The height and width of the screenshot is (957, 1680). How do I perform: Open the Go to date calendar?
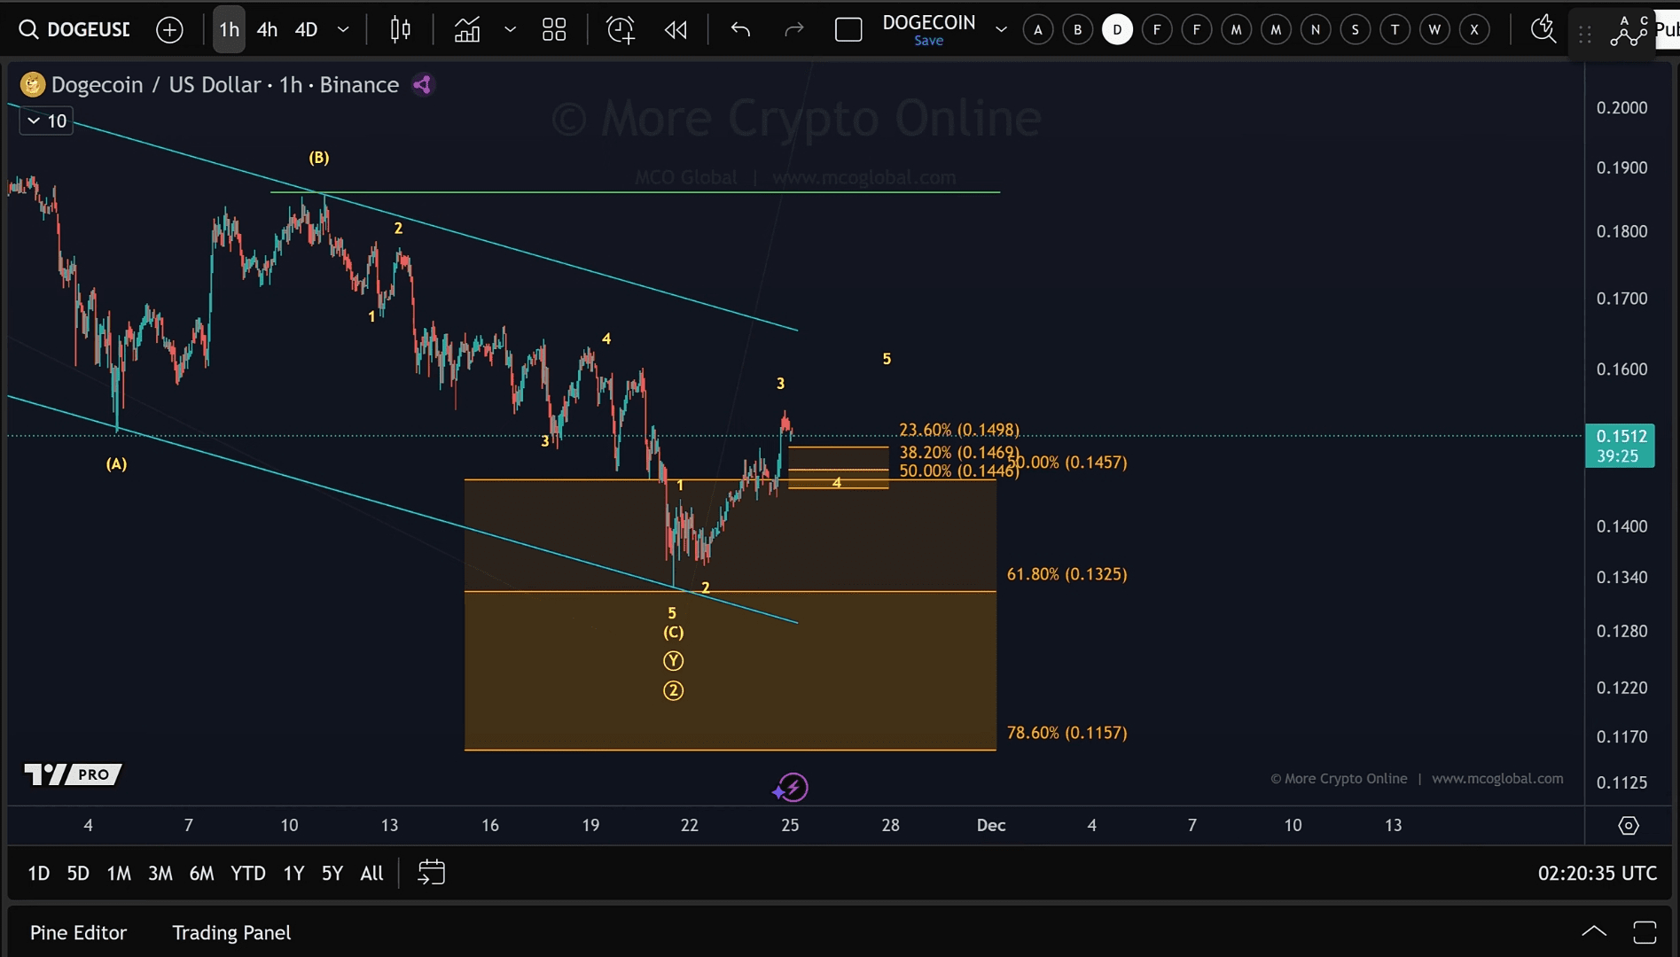(431, 873)
